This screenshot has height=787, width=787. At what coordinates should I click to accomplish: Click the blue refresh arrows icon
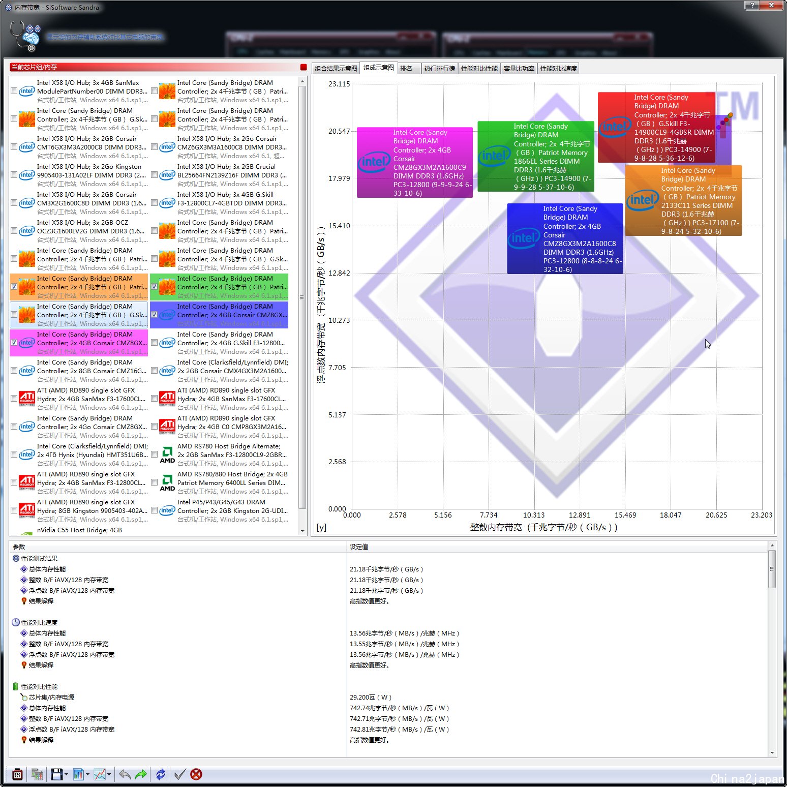point(161,774)
